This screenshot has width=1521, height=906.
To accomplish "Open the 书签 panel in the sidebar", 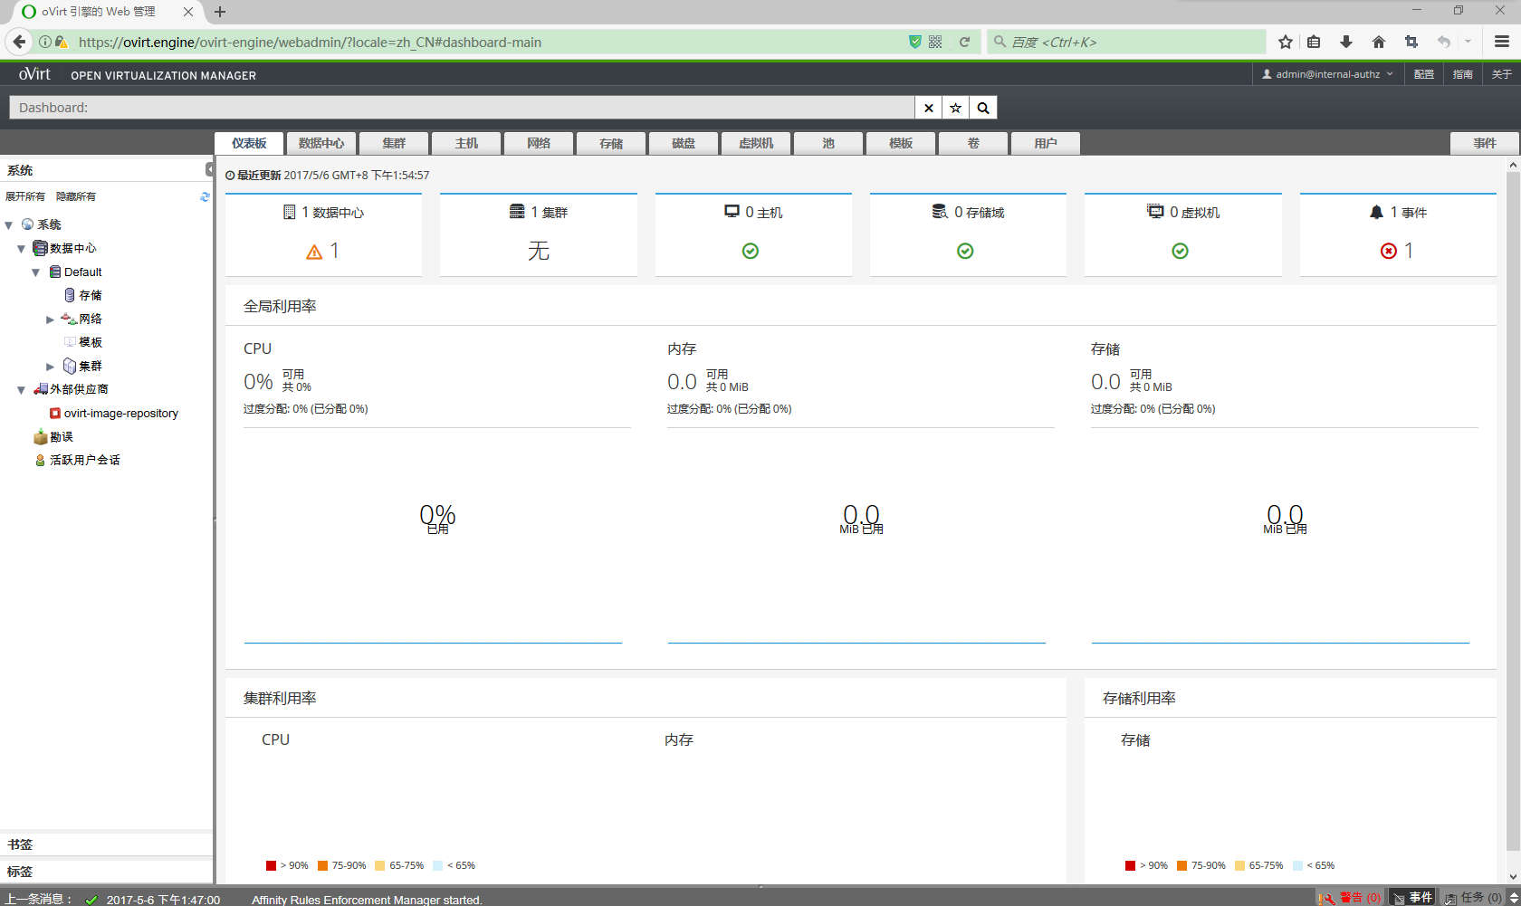I will point(106,844).
